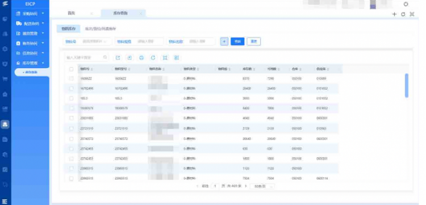This screenshot has width=426, height=205.
Task: Click the sort icon on 库存数 column header
Action: tap(254, 69)
